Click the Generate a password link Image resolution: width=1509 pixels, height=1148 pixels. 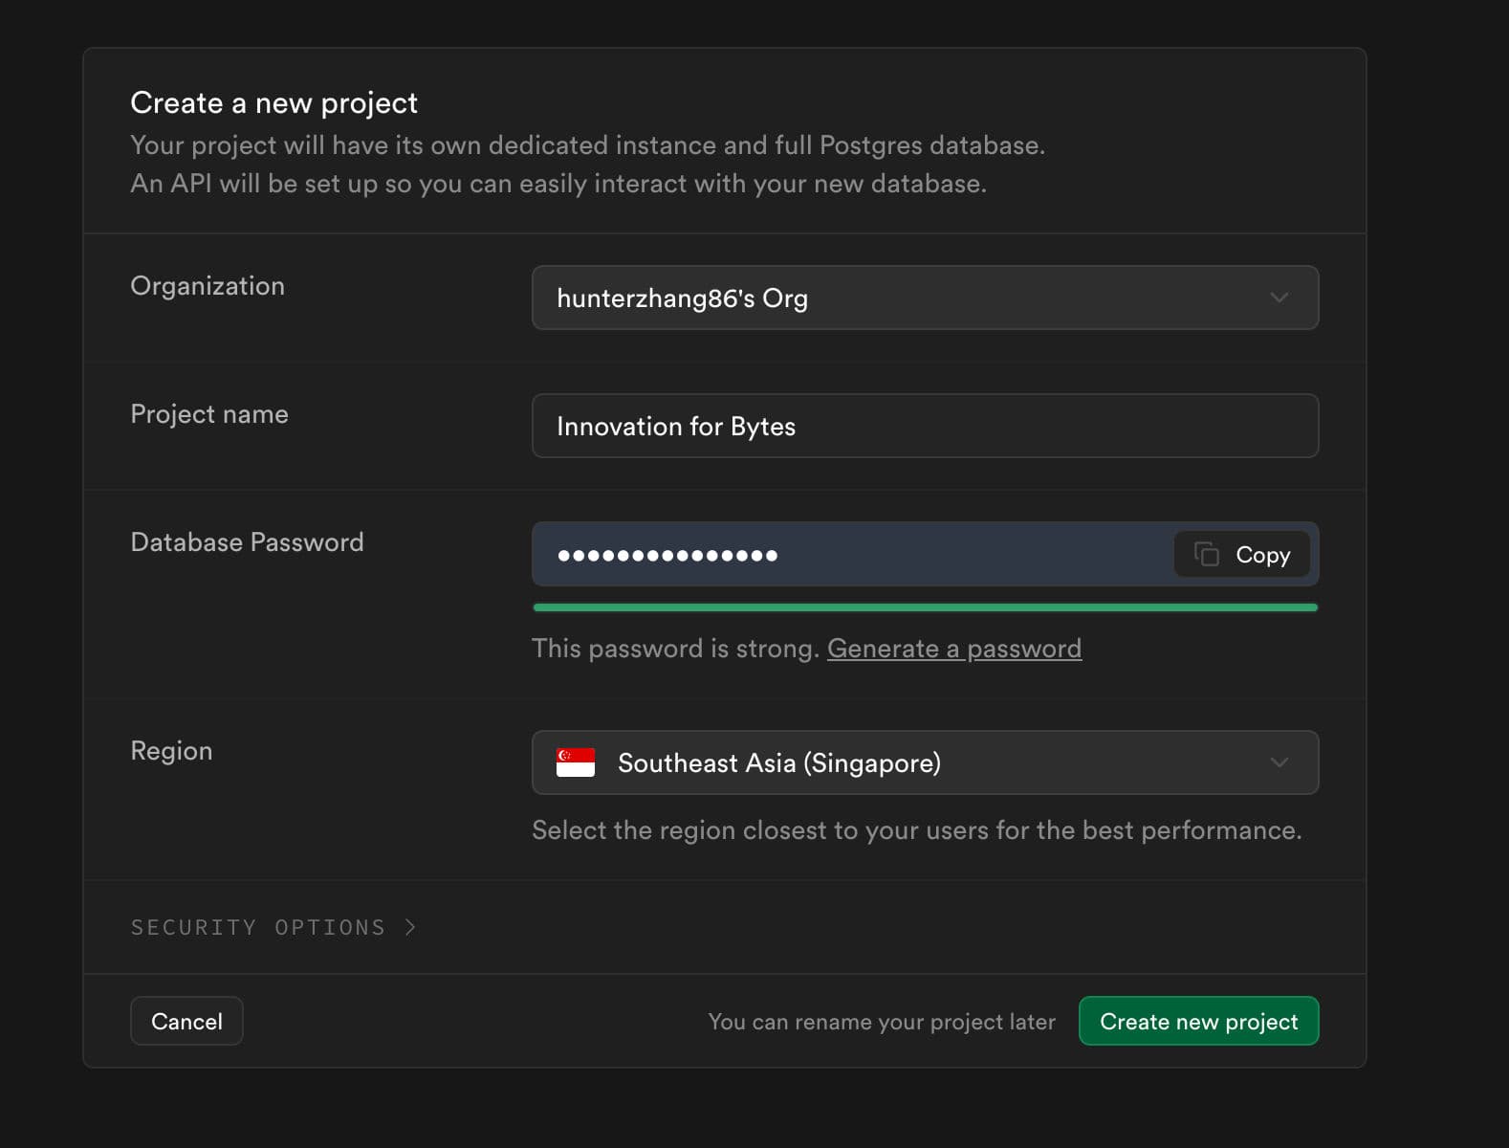(953, 649)
